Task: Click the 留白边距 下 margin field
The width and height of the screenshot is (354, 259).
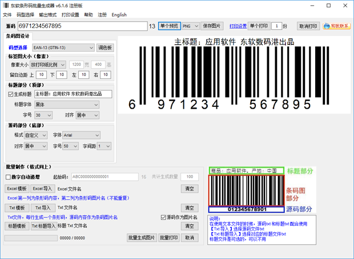Action: point(62,75)
